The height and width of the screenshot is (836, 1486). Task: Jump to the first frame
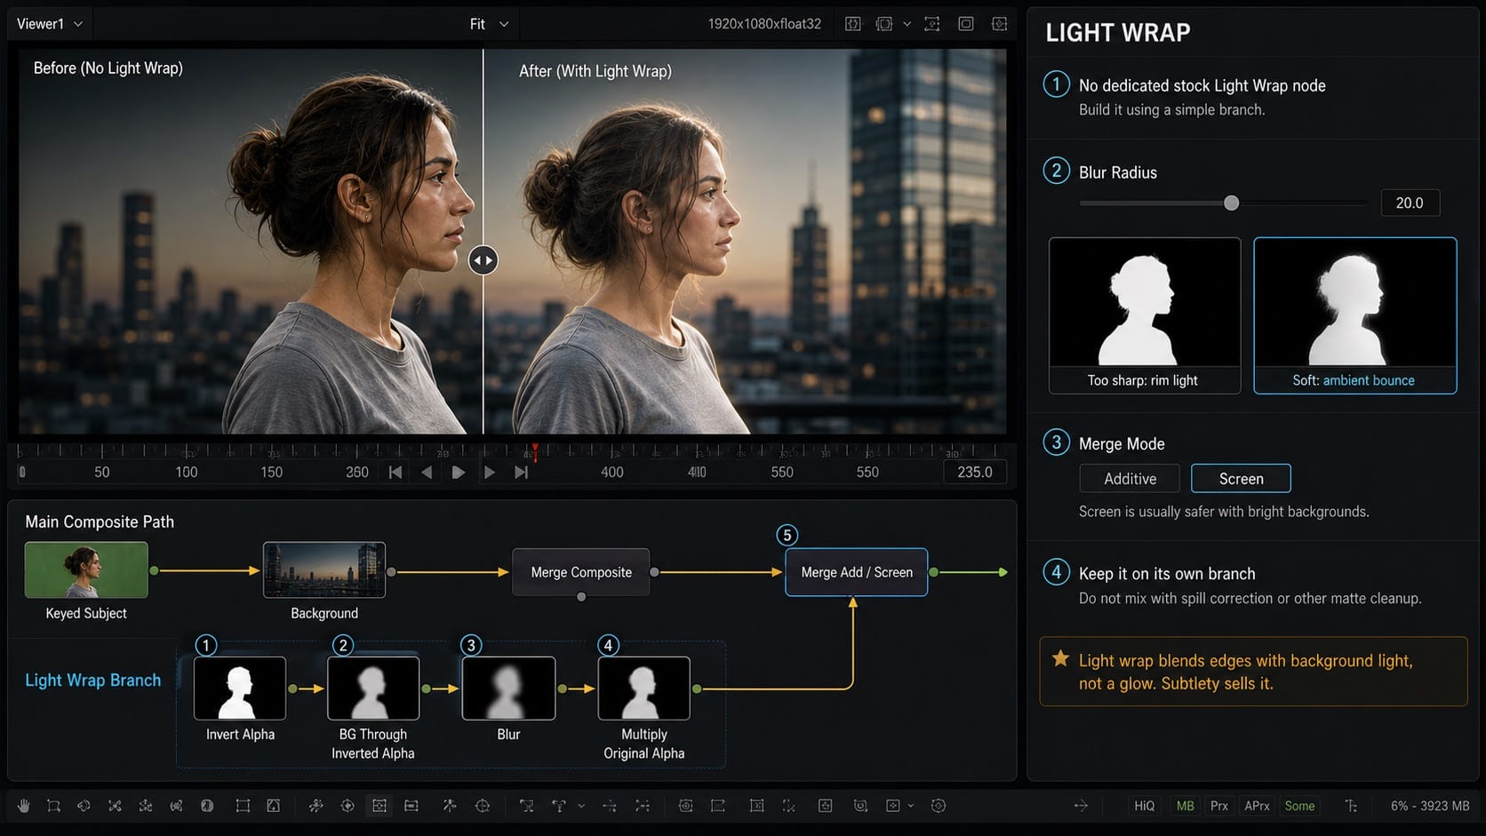coord(395,473)
